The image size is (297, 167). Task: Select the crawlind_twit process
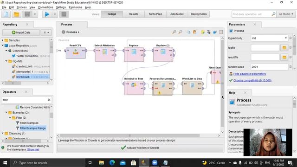click(x=24, y=66)
